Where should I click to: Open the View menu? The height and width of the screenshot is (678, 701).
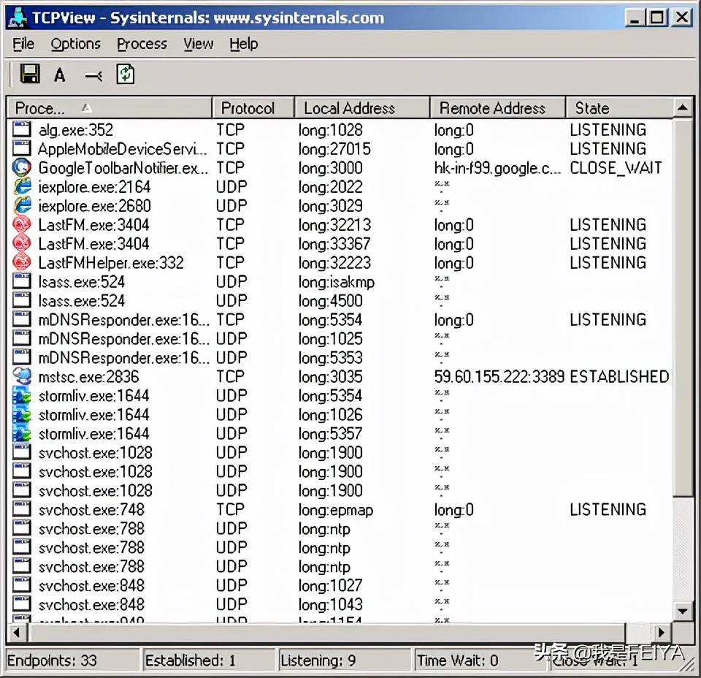[198, 44]
